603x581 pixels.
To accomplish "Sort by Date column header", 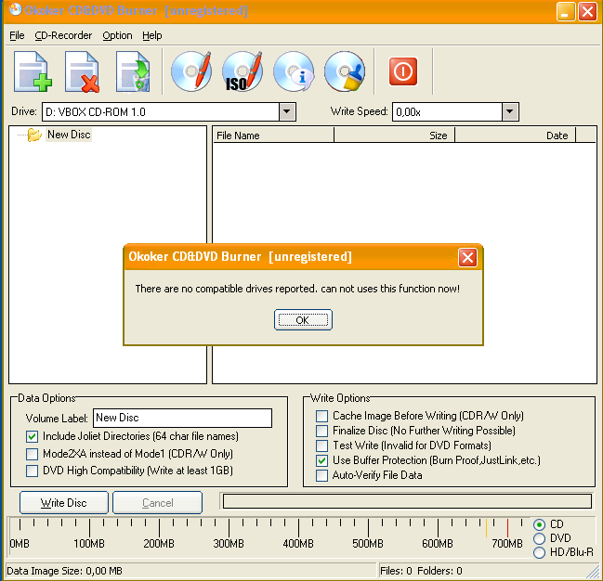I will coord(516,136).
